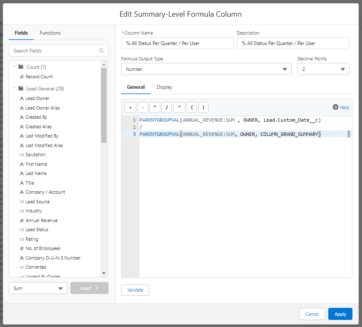
Task: Open the General tab
Action: (x=136, y=87)
